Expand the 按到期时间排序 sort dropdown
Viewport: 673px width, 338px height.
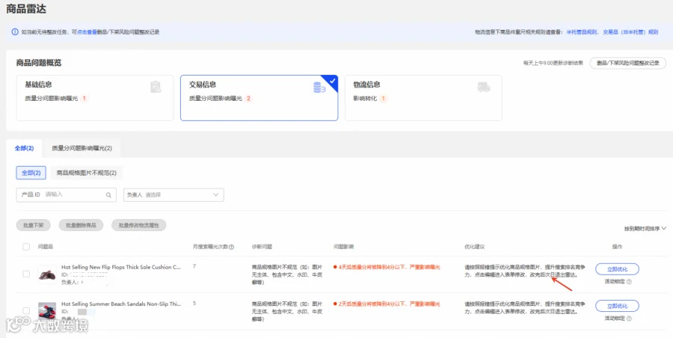click(645, 229)
